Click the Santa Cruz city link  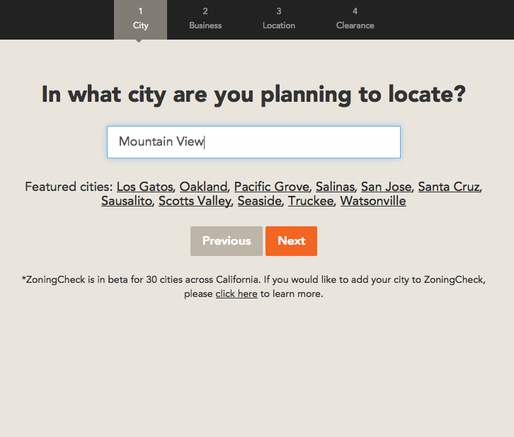(x=449, y=187)
